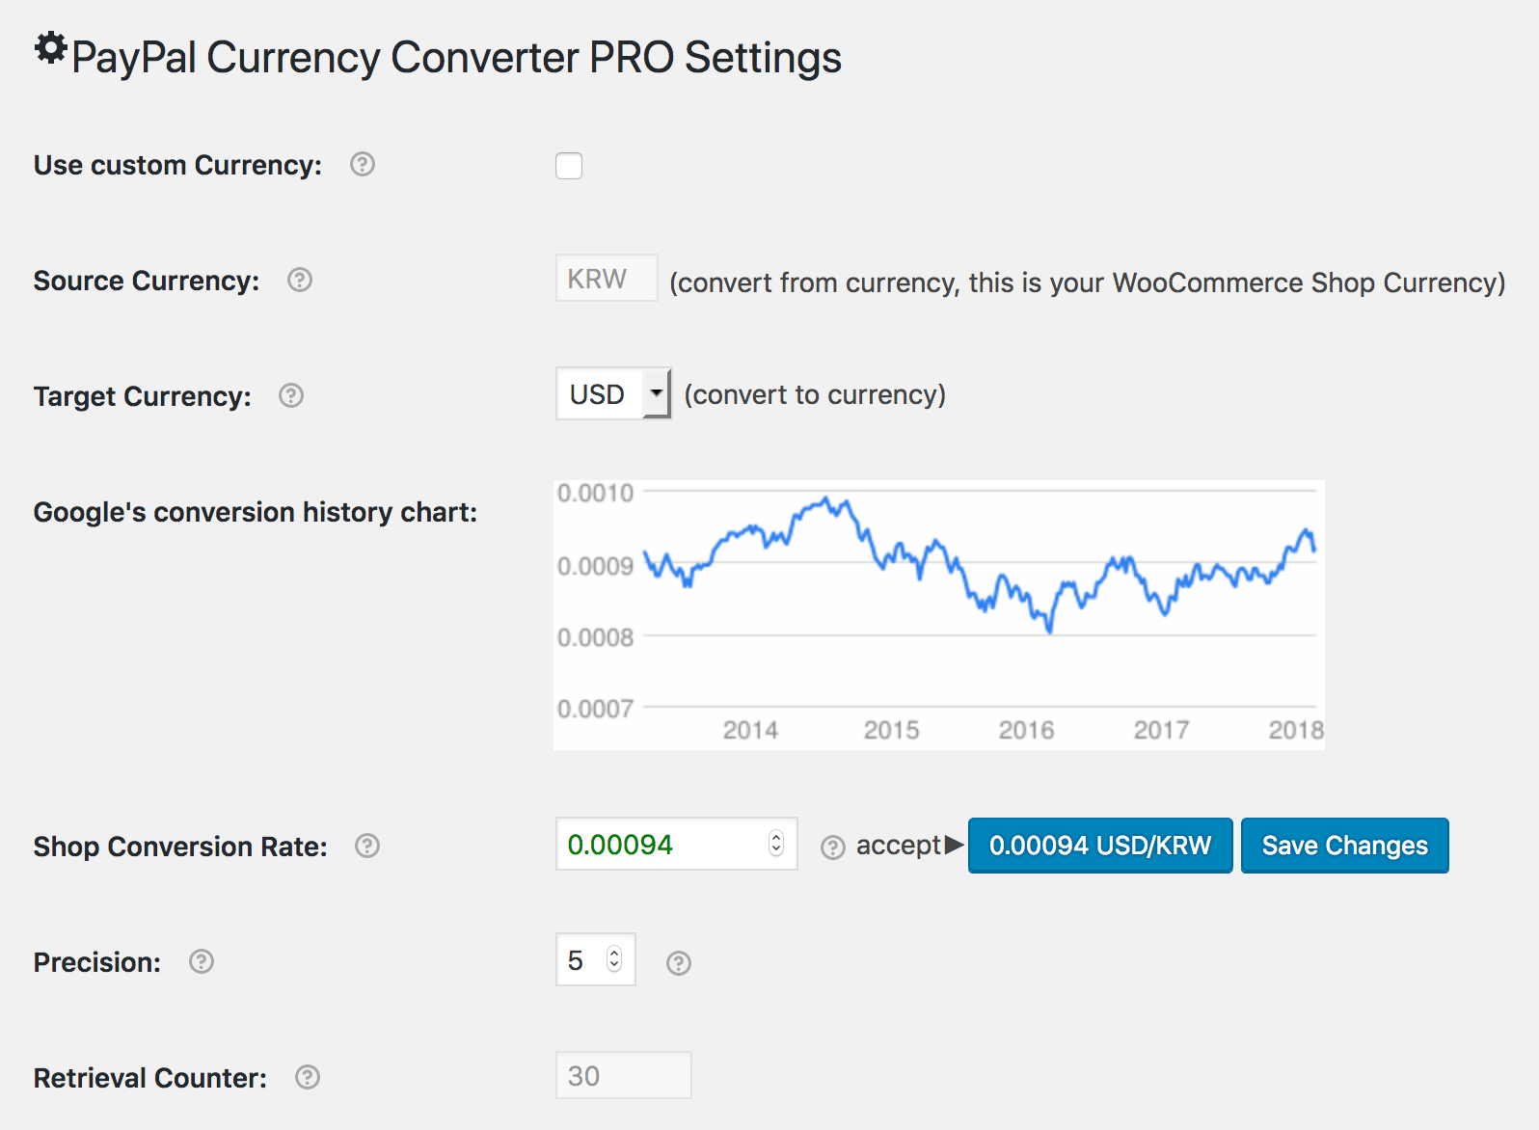Open help icon next to Precision label
Image resolution: width=1539 pixels, height=1130 pixels.
202,961
